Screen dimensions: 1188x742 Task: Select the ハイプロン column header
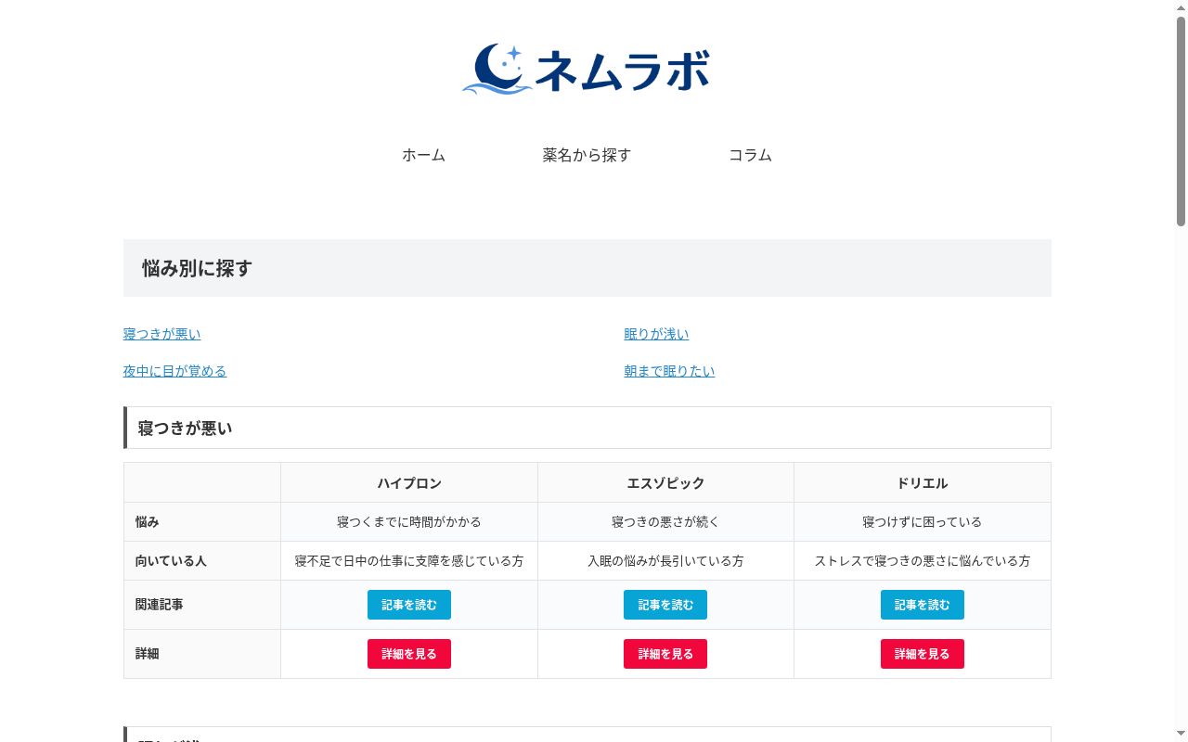409,483
